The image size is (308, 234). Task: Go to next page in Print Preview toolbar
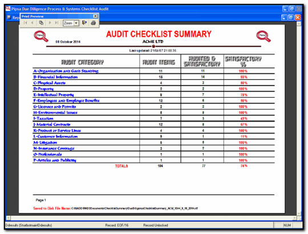click(50, 23)
